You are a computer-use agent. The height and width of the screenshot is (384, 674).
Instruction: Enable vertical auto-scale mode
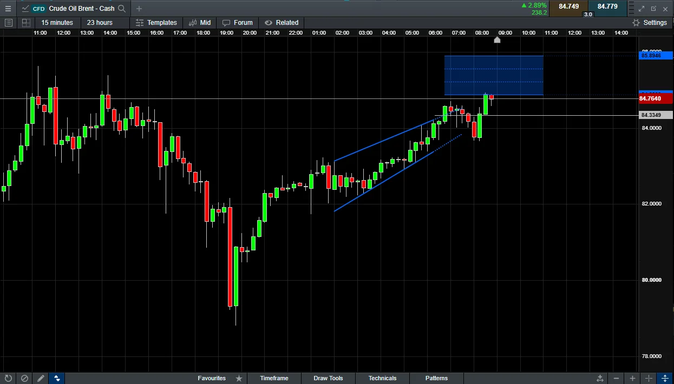pos(665,378)
